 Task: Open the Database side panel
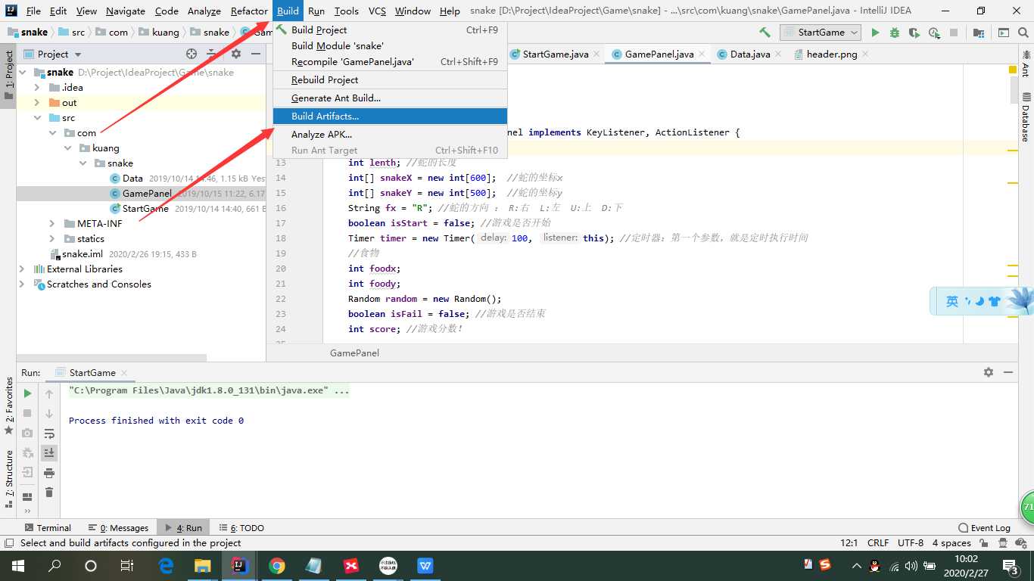[x=1026, y=117]
